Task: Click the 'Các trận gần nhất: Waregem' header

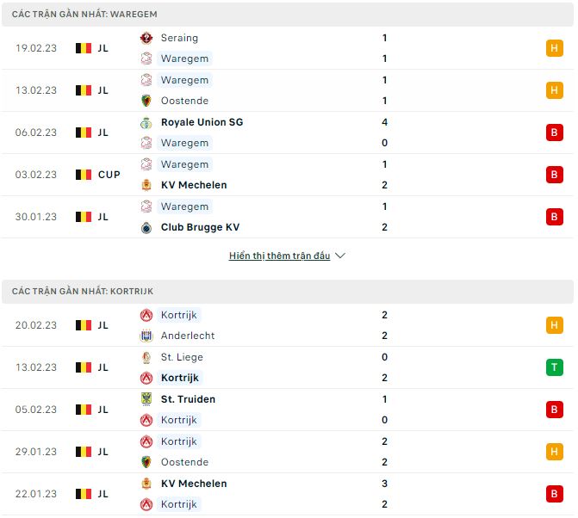Action: coord(84,15)
